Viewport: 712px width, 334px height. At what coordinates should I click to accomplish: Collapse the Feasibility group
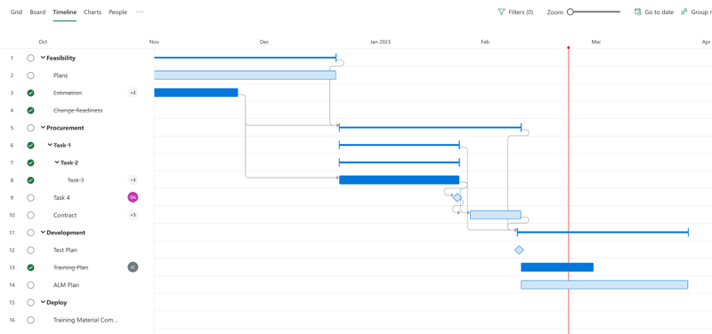[43, 58]
